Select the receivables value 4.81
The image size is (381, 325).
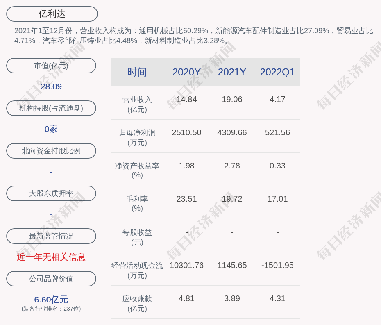[x=187, y=298]
